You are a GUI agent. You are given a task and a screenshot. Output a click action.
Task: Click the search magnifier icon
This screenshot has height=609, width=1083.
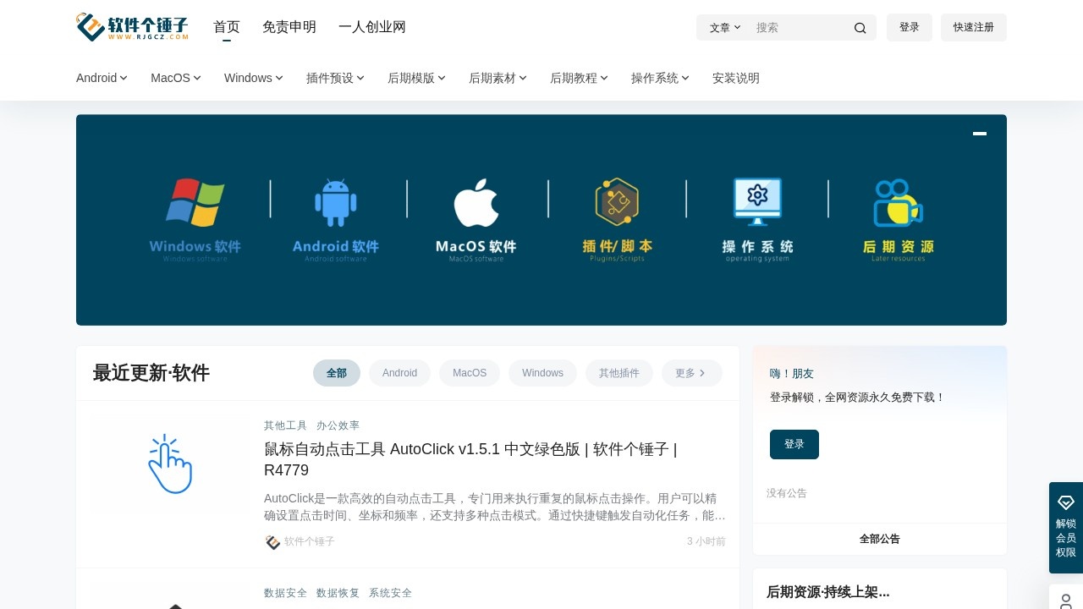click(x=860, y=28)
